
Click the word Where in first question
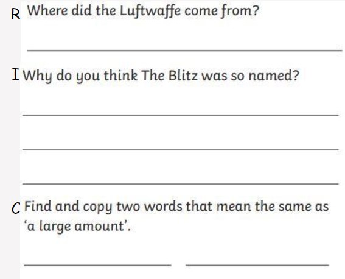pos(47,10)
